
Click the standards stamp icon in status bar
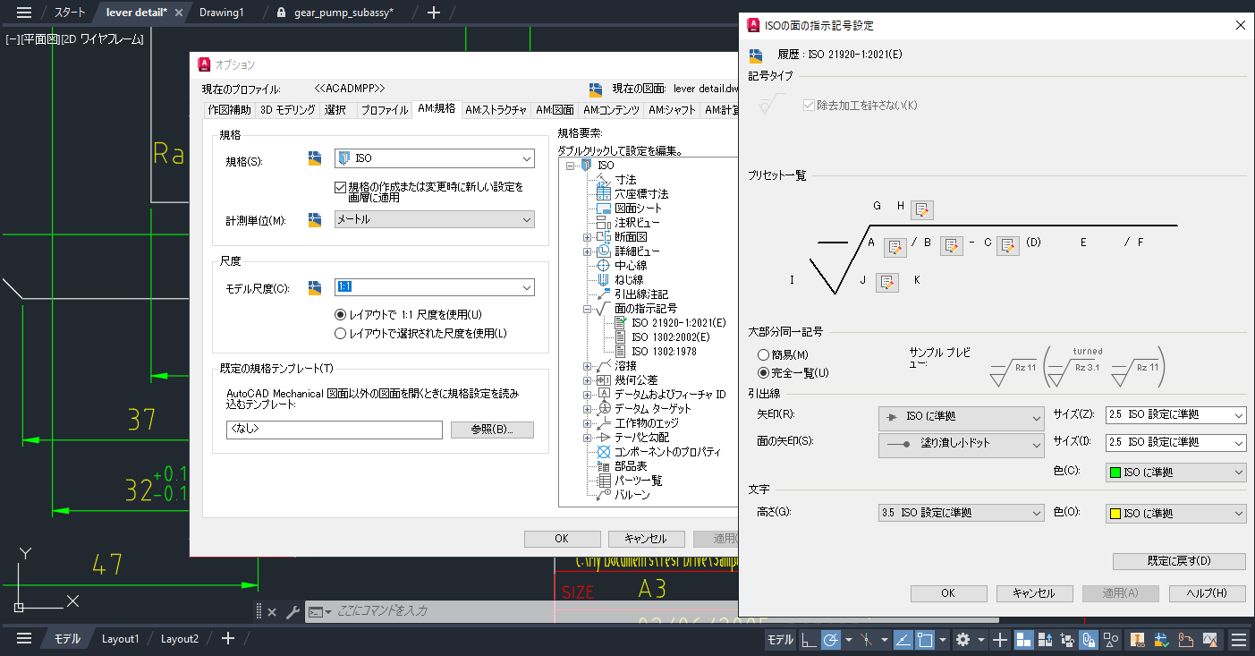1139,640
